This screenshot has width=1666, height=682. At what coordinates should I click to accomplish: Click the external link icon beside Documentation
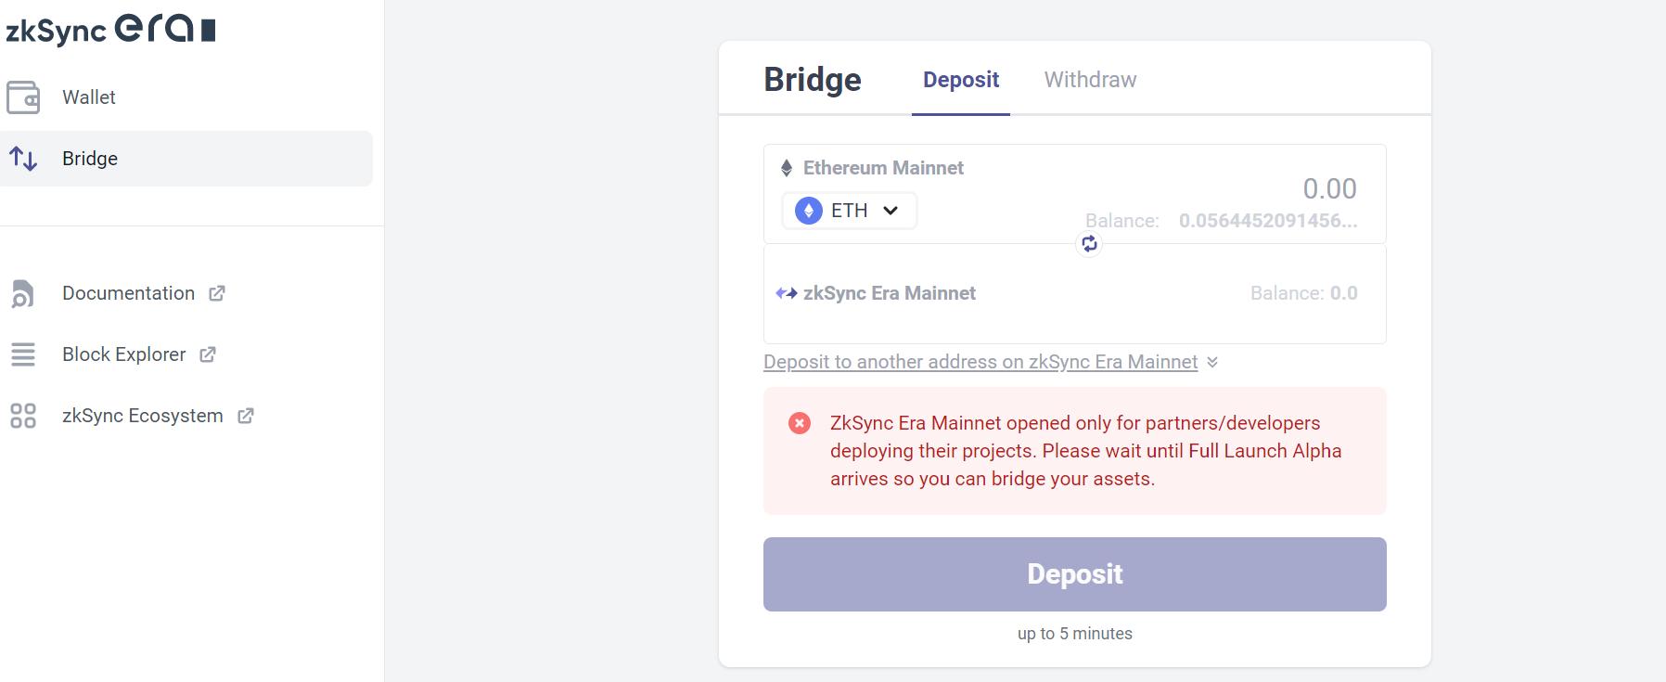click(217, 293)
